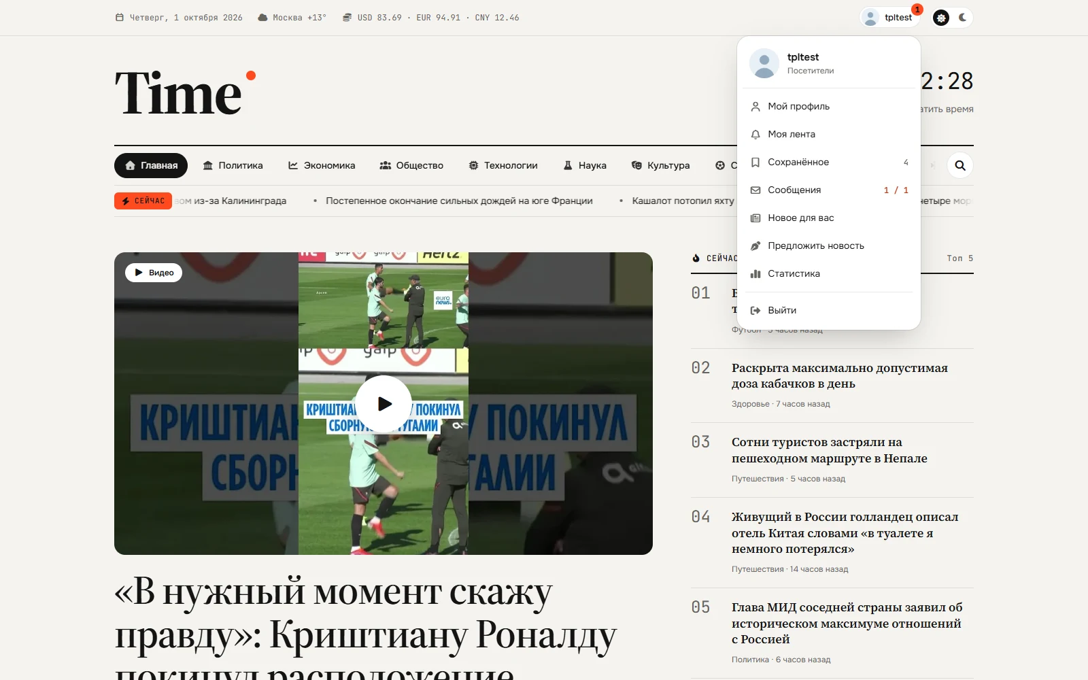The width and height of the screenshot is (1088, 680).
Task: Select light theme gear toggle
Action: click(941, 18)
